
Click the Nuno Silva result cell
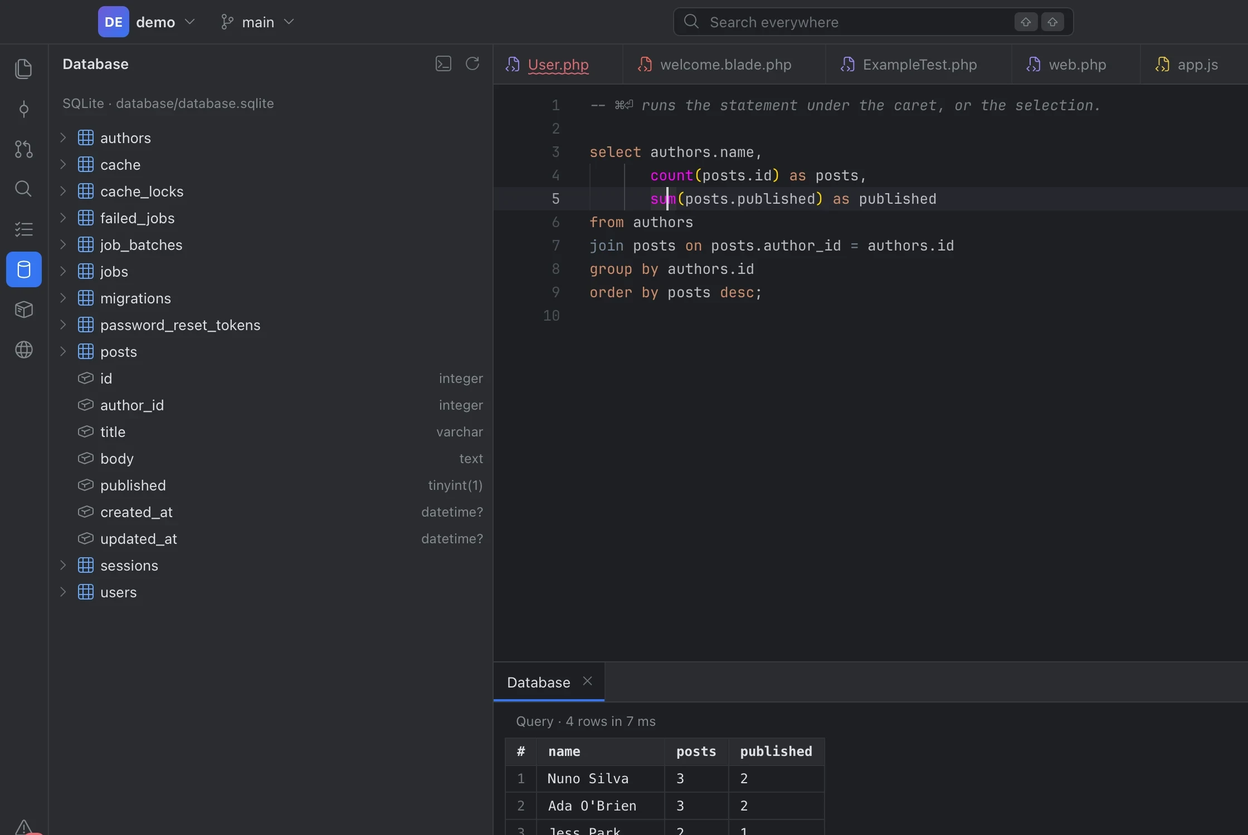(600, 778)
